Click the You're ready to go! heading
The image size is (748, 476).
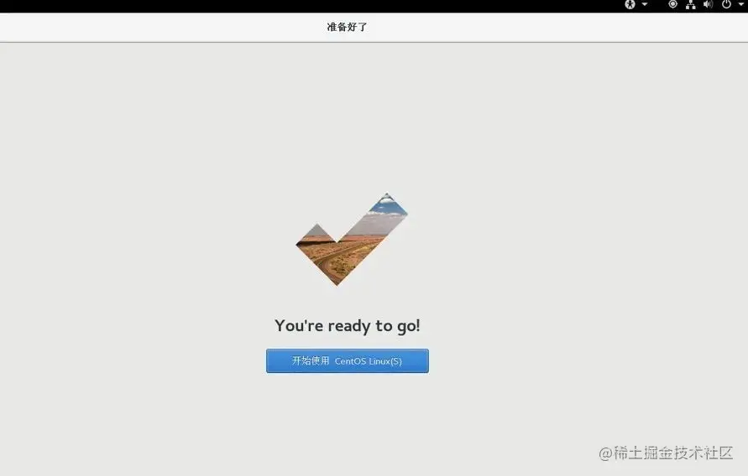point(348,326)
